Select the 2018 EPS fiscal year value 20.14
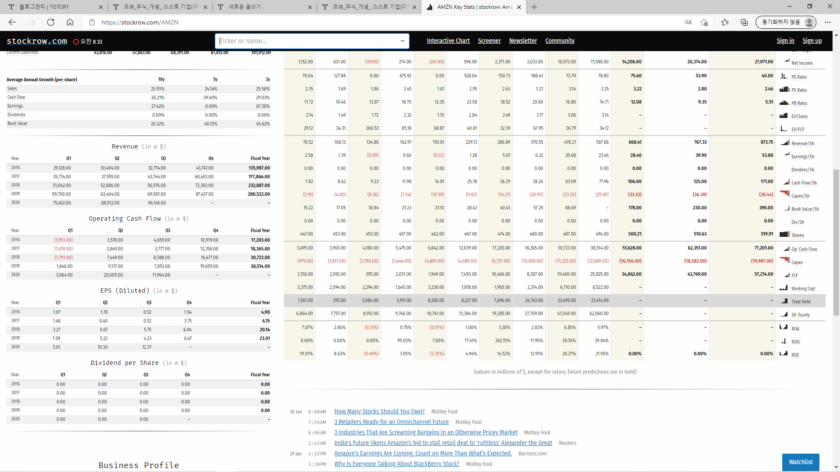The width and height of the screenshot is (840, 472). pyautogui.click(x=265, y=330)
